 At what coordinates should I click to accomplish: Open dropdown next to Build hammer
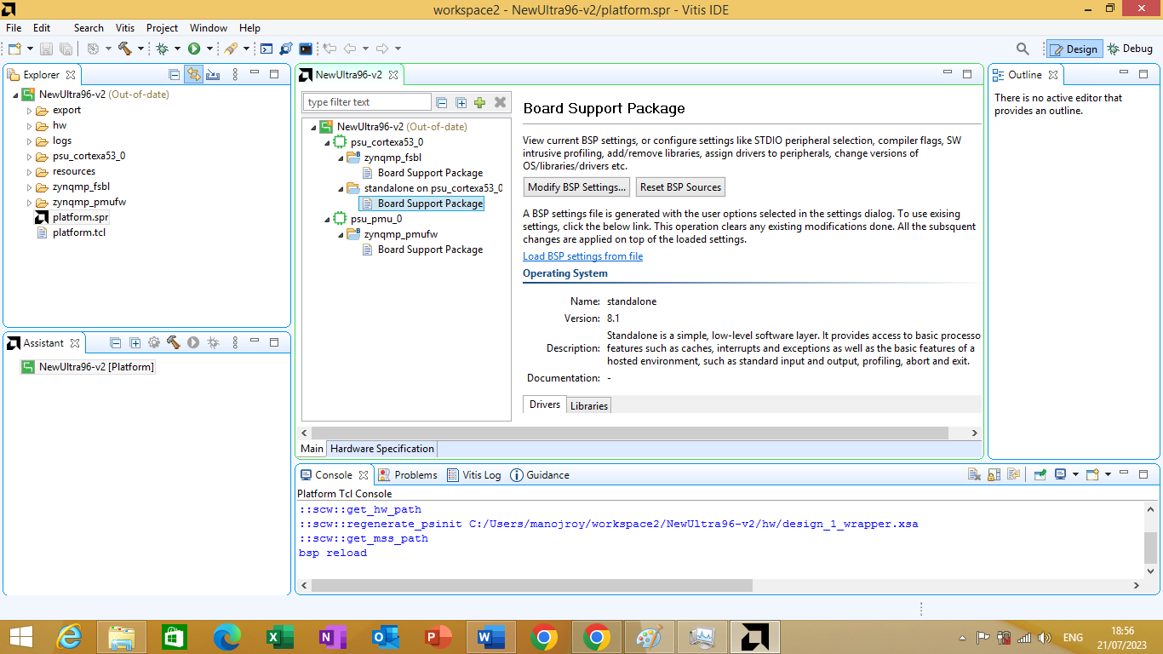pyautogui.click(x=140, y=49)
